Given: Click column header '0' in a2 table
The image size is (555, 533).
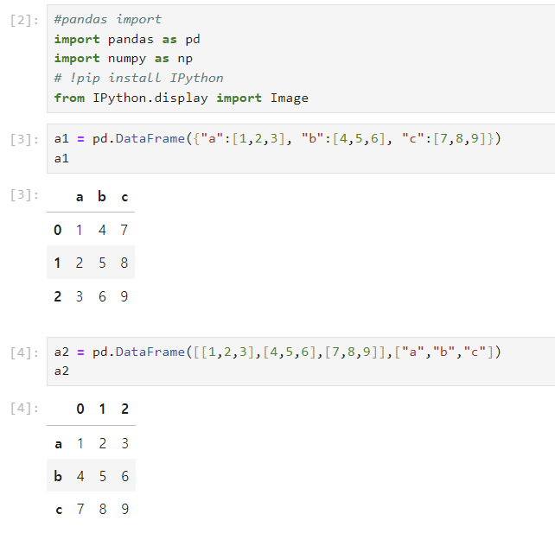Looking at the screenshot, I should click(x=80, y=409).
